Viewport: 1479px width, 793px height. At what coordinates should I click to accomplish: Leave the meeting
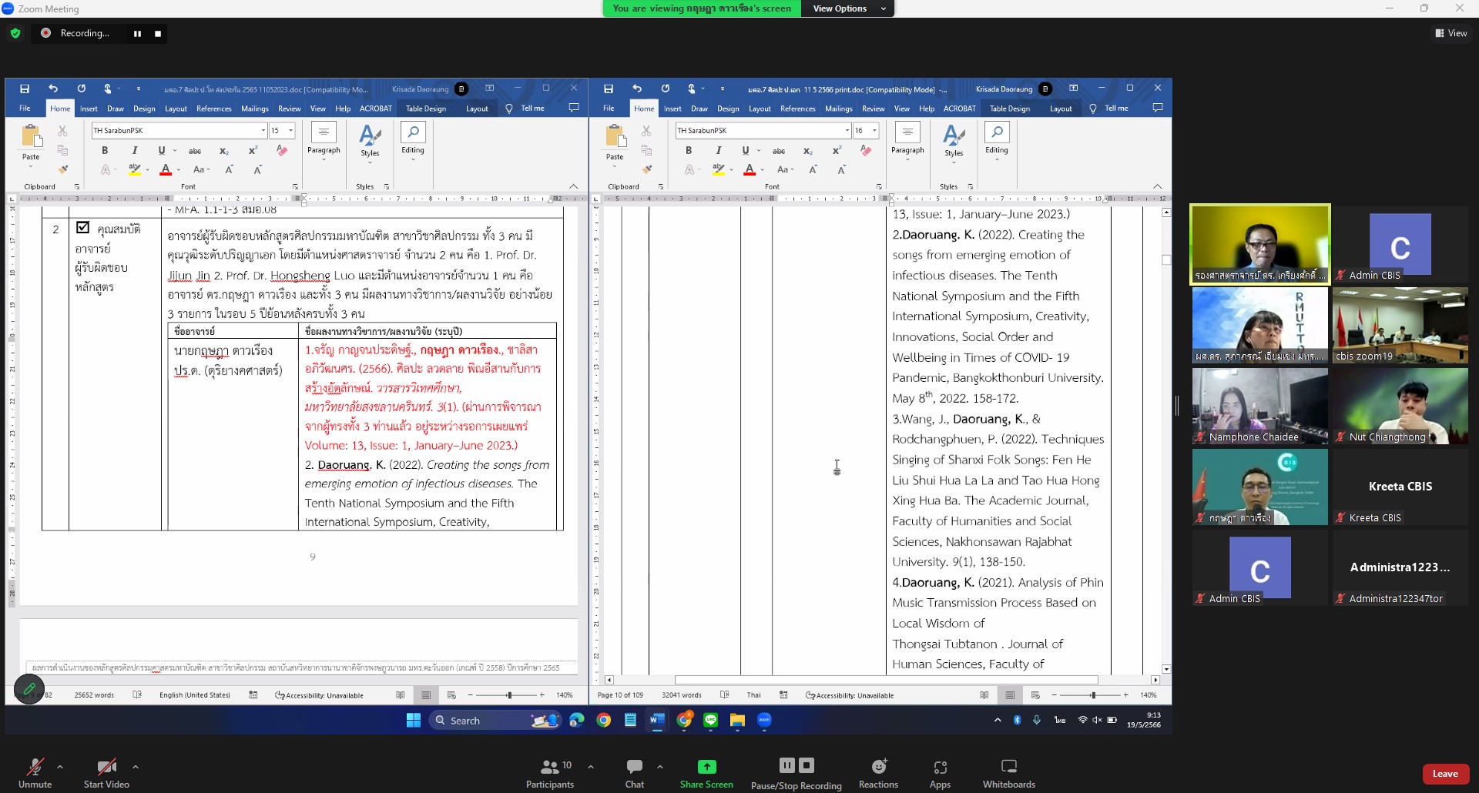tap(1445, 774)
